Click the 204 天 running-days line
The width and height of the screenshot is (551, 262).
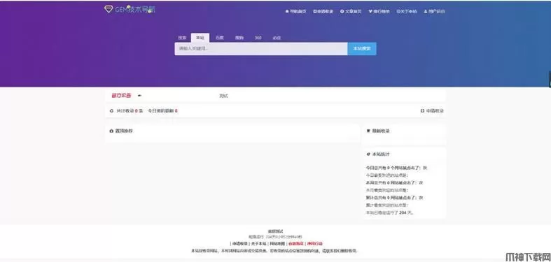[390, 212]
